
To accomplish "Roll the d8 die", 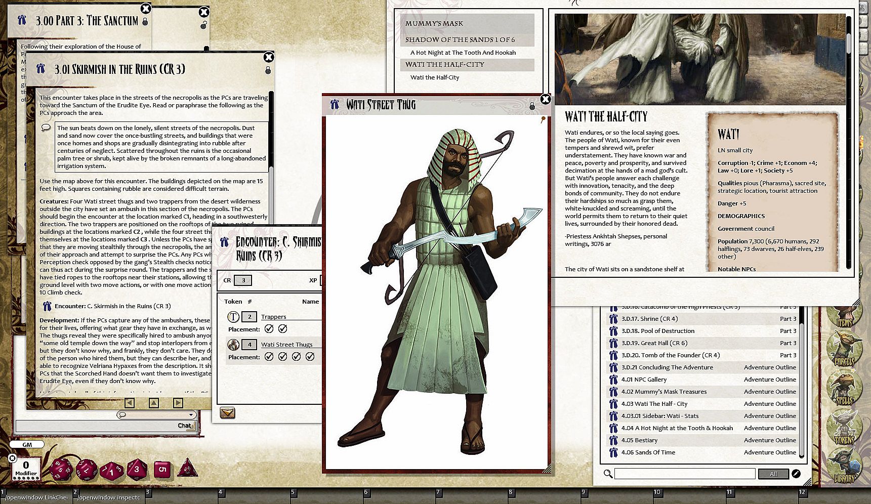I will tap(137, 470).
